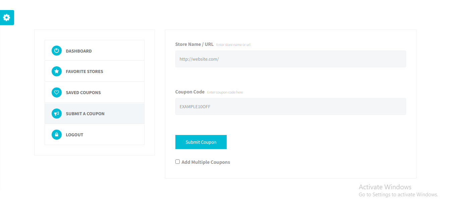The height and width of the screenshot is (208, 451).
Task: Focus the Store Name / URL field
Action: click(290, 59)
